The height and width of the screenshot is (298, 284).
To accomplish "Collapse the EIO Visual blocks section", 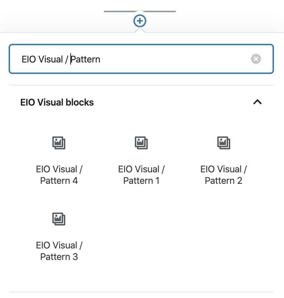I will click(257, 102).
